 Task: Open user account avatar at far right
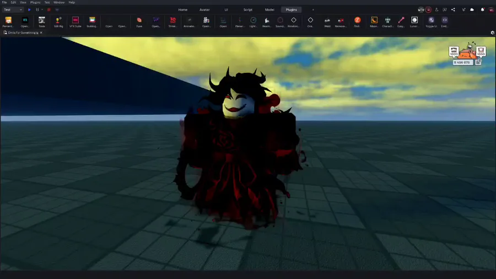click(491, 10)
